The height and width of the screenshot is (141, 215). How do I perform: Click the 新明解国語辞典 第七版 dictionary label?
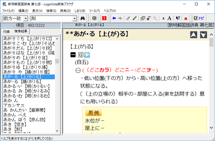coord(191,25)
